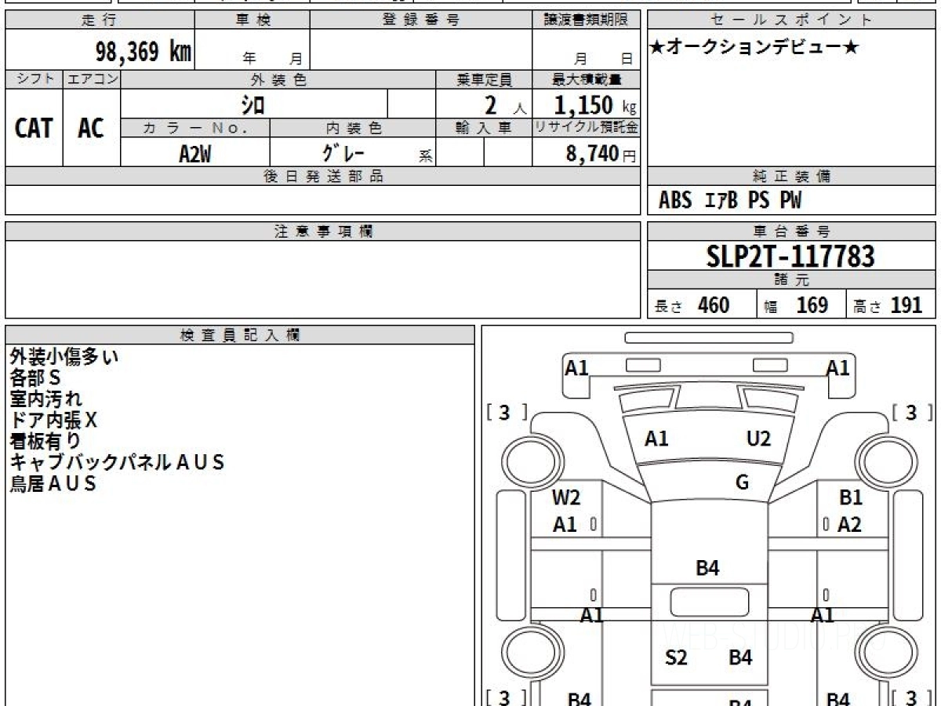Click the AC air conditioner value

[91, 128]
